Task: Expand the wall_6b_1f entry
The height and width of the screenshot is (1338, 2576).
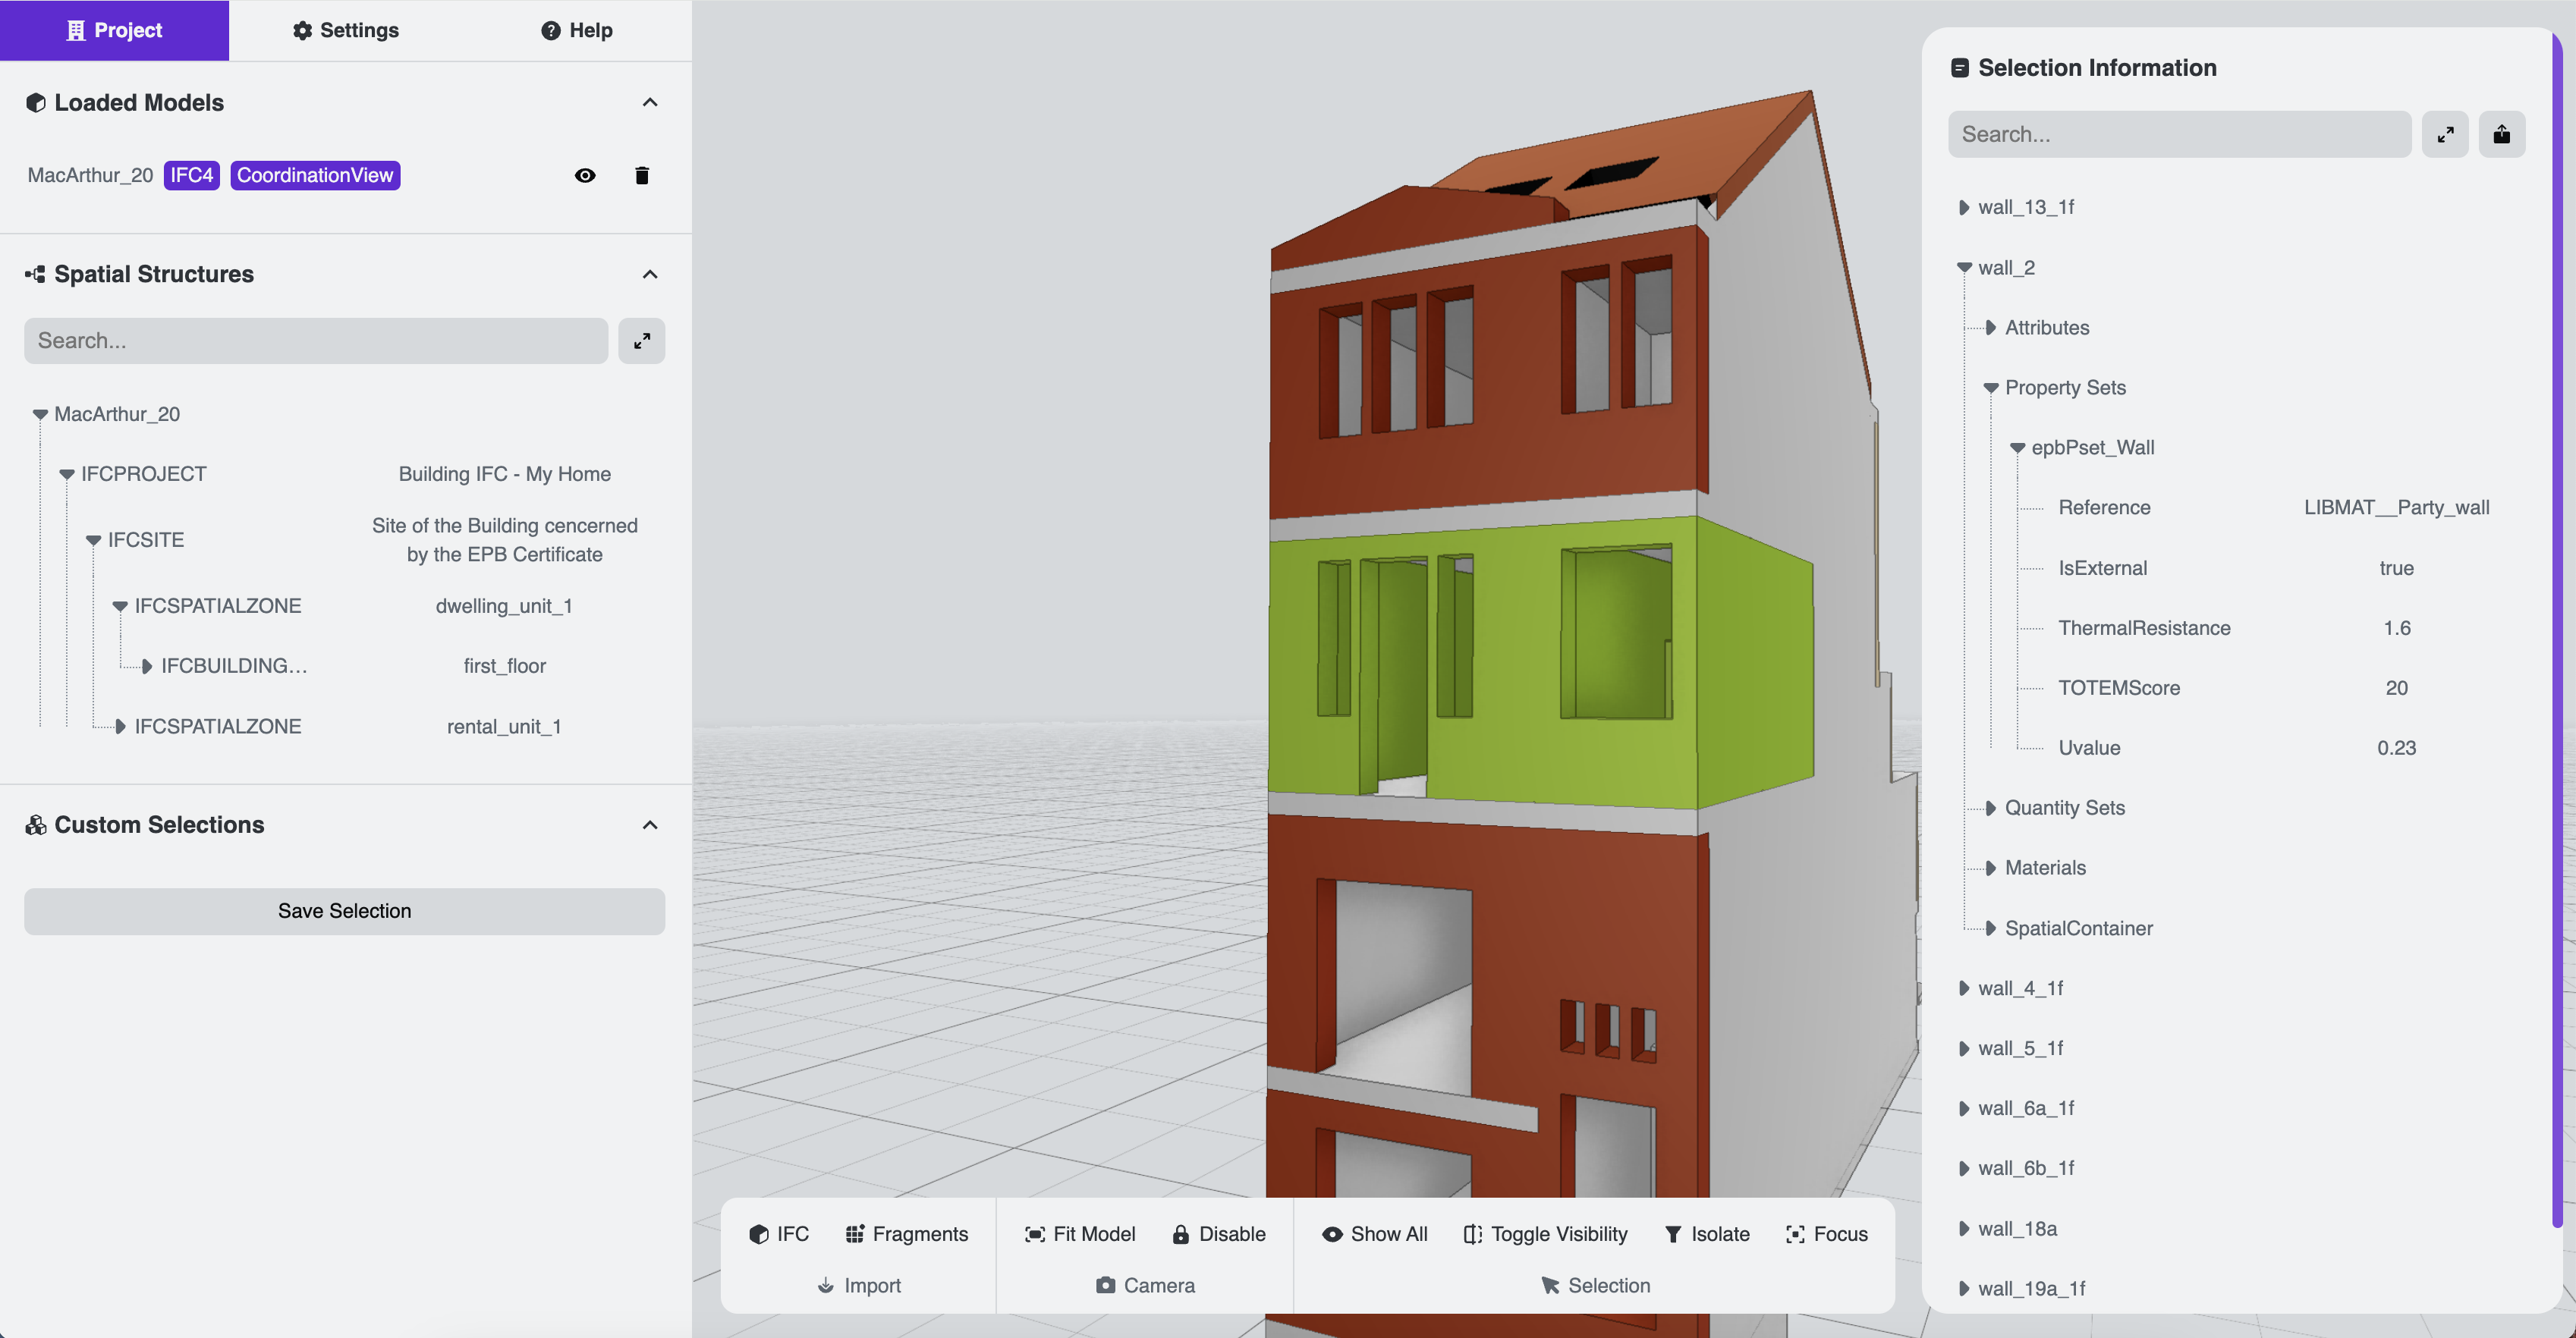Action: (x=1964, y=1168)
